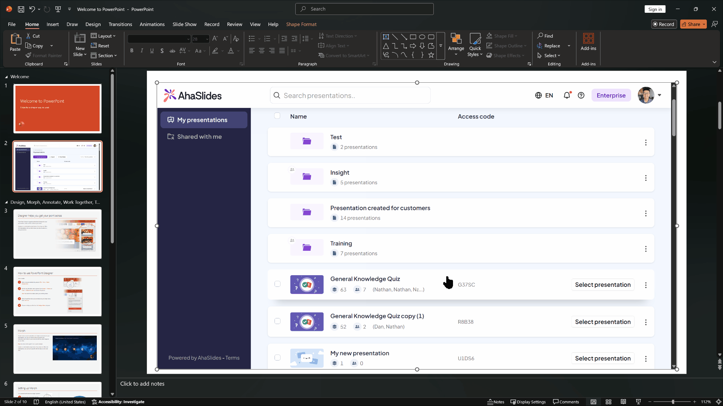Screen dimensions: 723x406
Task: Click the Bold formatting icon
Action: [x=132, y=51]
